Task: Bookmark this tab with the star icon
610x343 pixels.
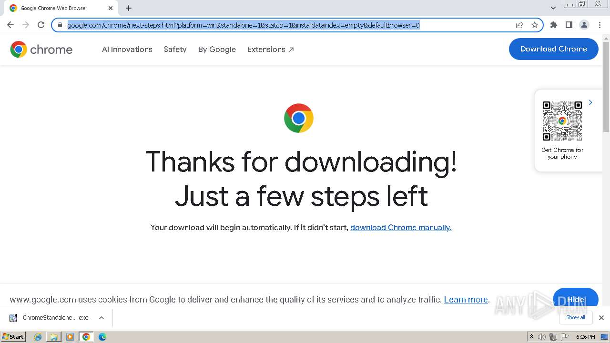Action: (x=535, y=25)
